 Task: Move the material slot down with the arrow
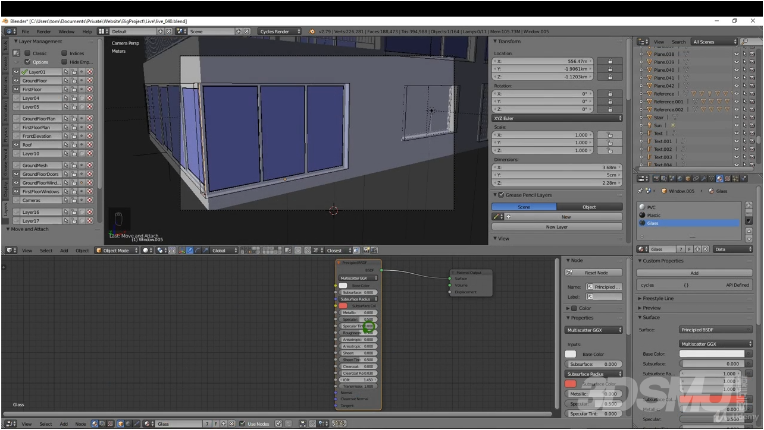[x=749, y=239]
